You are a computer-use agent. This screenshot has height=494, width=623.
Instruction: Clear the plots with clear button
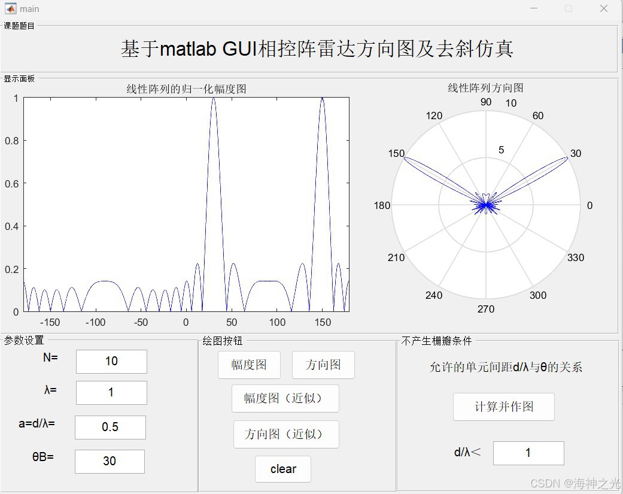click(x=283, y=469)
